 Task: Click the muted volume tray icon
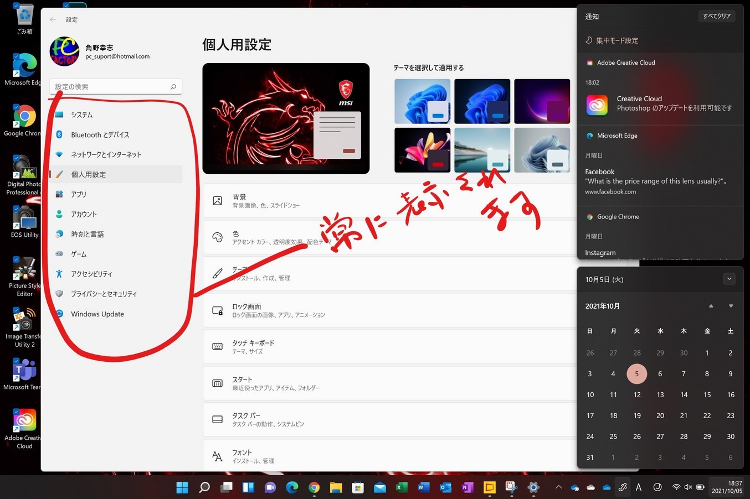688,487
